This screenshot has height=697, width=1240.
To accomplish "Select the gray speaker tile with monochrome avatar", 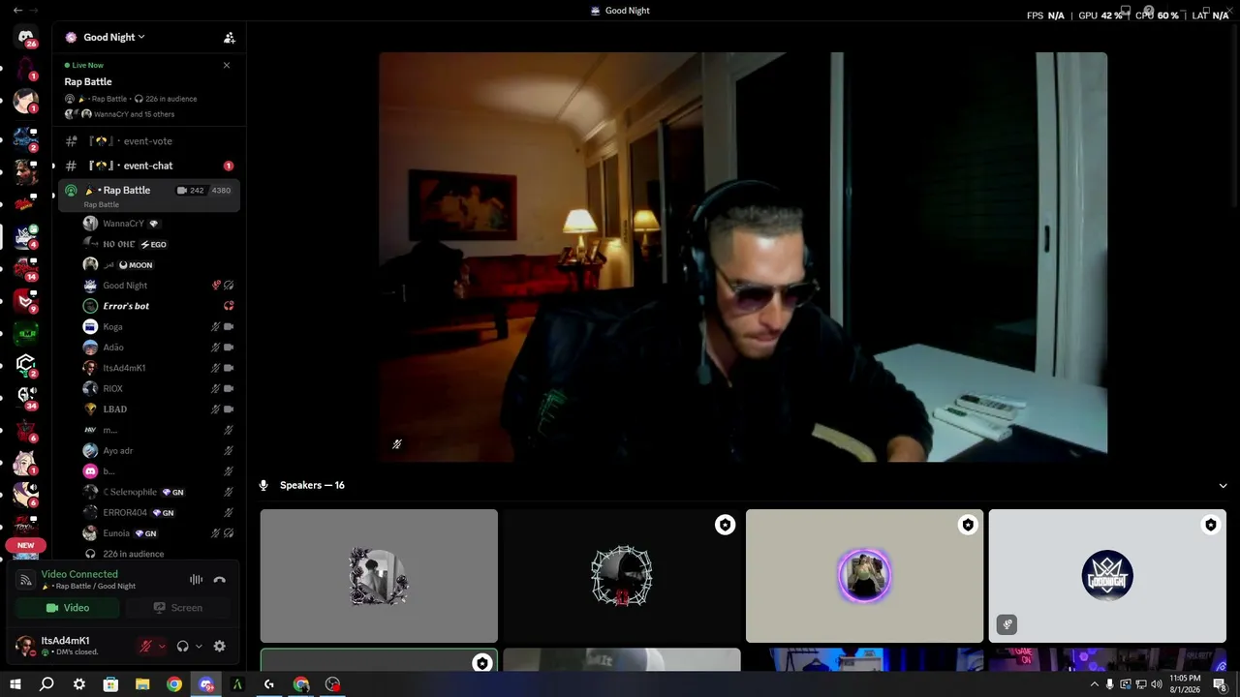I will [x=379, y=576].
